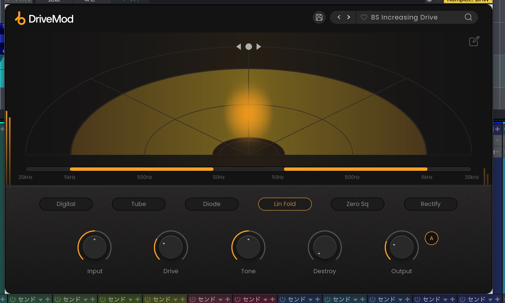The image size is (505, 303).
Task: Open preset search with the magnifier icon
Action: tap(468, 17)
